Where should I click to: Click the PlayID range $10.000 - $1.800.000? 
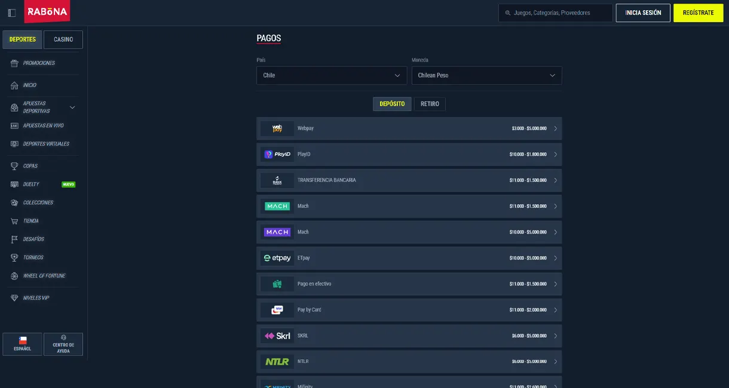[x=528, y=154]
